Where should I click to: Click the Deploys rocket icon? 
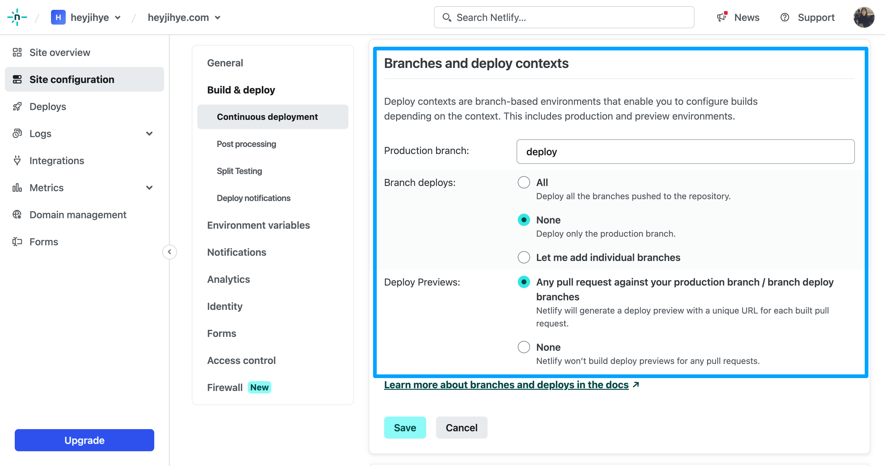(x=17, y=107)
